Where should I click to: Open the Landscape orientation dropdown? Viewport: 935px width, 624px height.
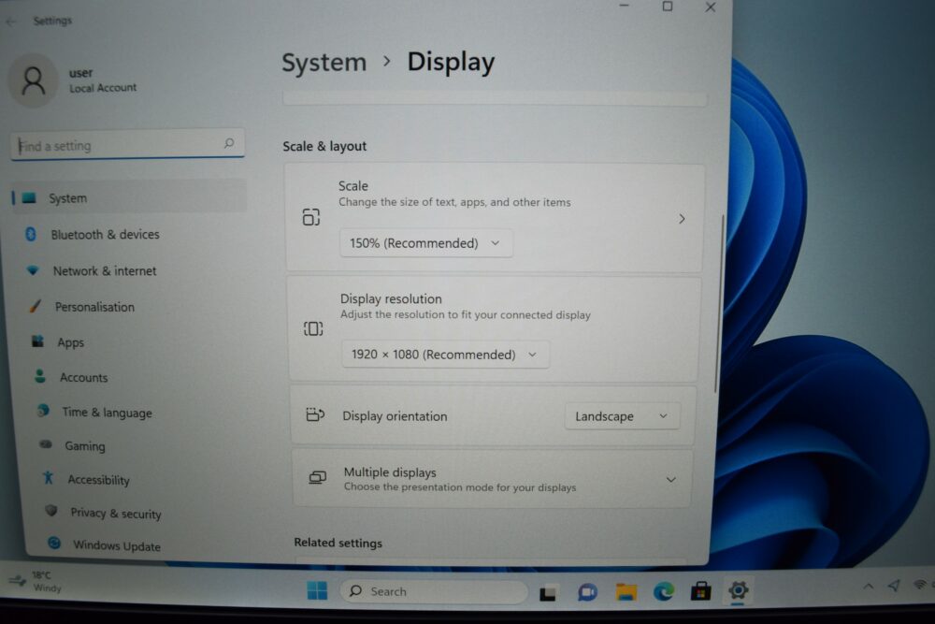tap(622, 416)
